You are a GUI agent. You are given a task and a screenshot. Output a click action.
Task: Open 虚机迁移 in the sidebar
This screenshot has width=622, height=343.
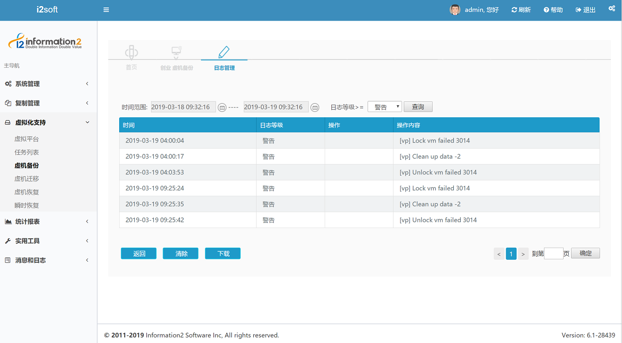point(27,179)
